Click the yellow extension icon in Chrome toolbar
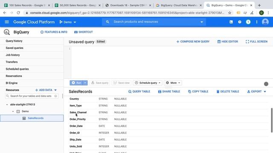Screen dimensions: 273x153 [x=238, y=13]
